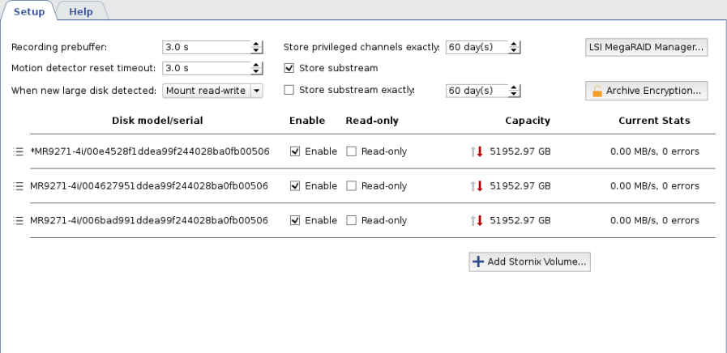727x353 pixels.
Task: Disable the Enable checkbox for the third disk
Action: point(294,220)
